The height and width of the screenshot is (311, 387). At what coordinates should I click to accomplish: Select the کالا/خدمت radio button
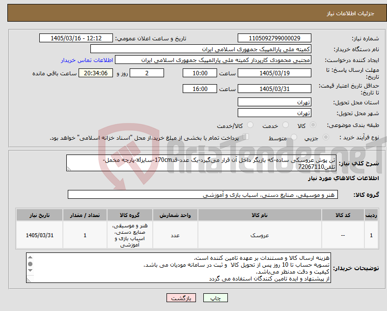(x=250, y=125)
